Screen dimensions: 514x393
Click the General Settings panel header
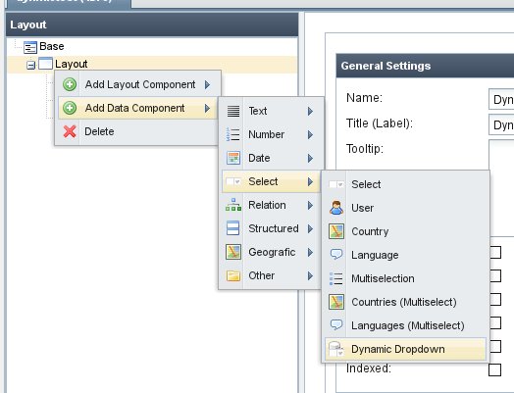coord(425,66)
